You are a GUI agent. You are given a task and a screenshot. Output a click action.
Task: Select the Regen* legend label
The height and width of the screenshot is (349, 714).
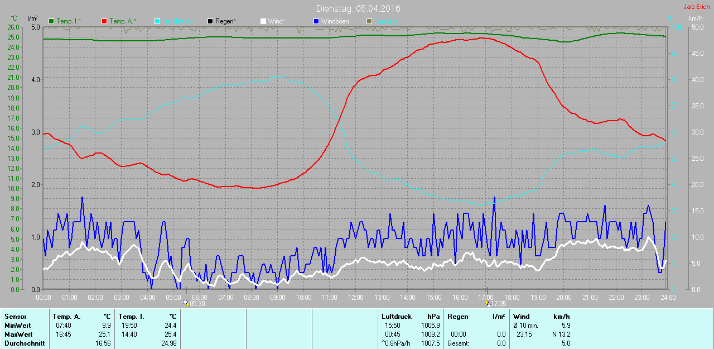226,21
